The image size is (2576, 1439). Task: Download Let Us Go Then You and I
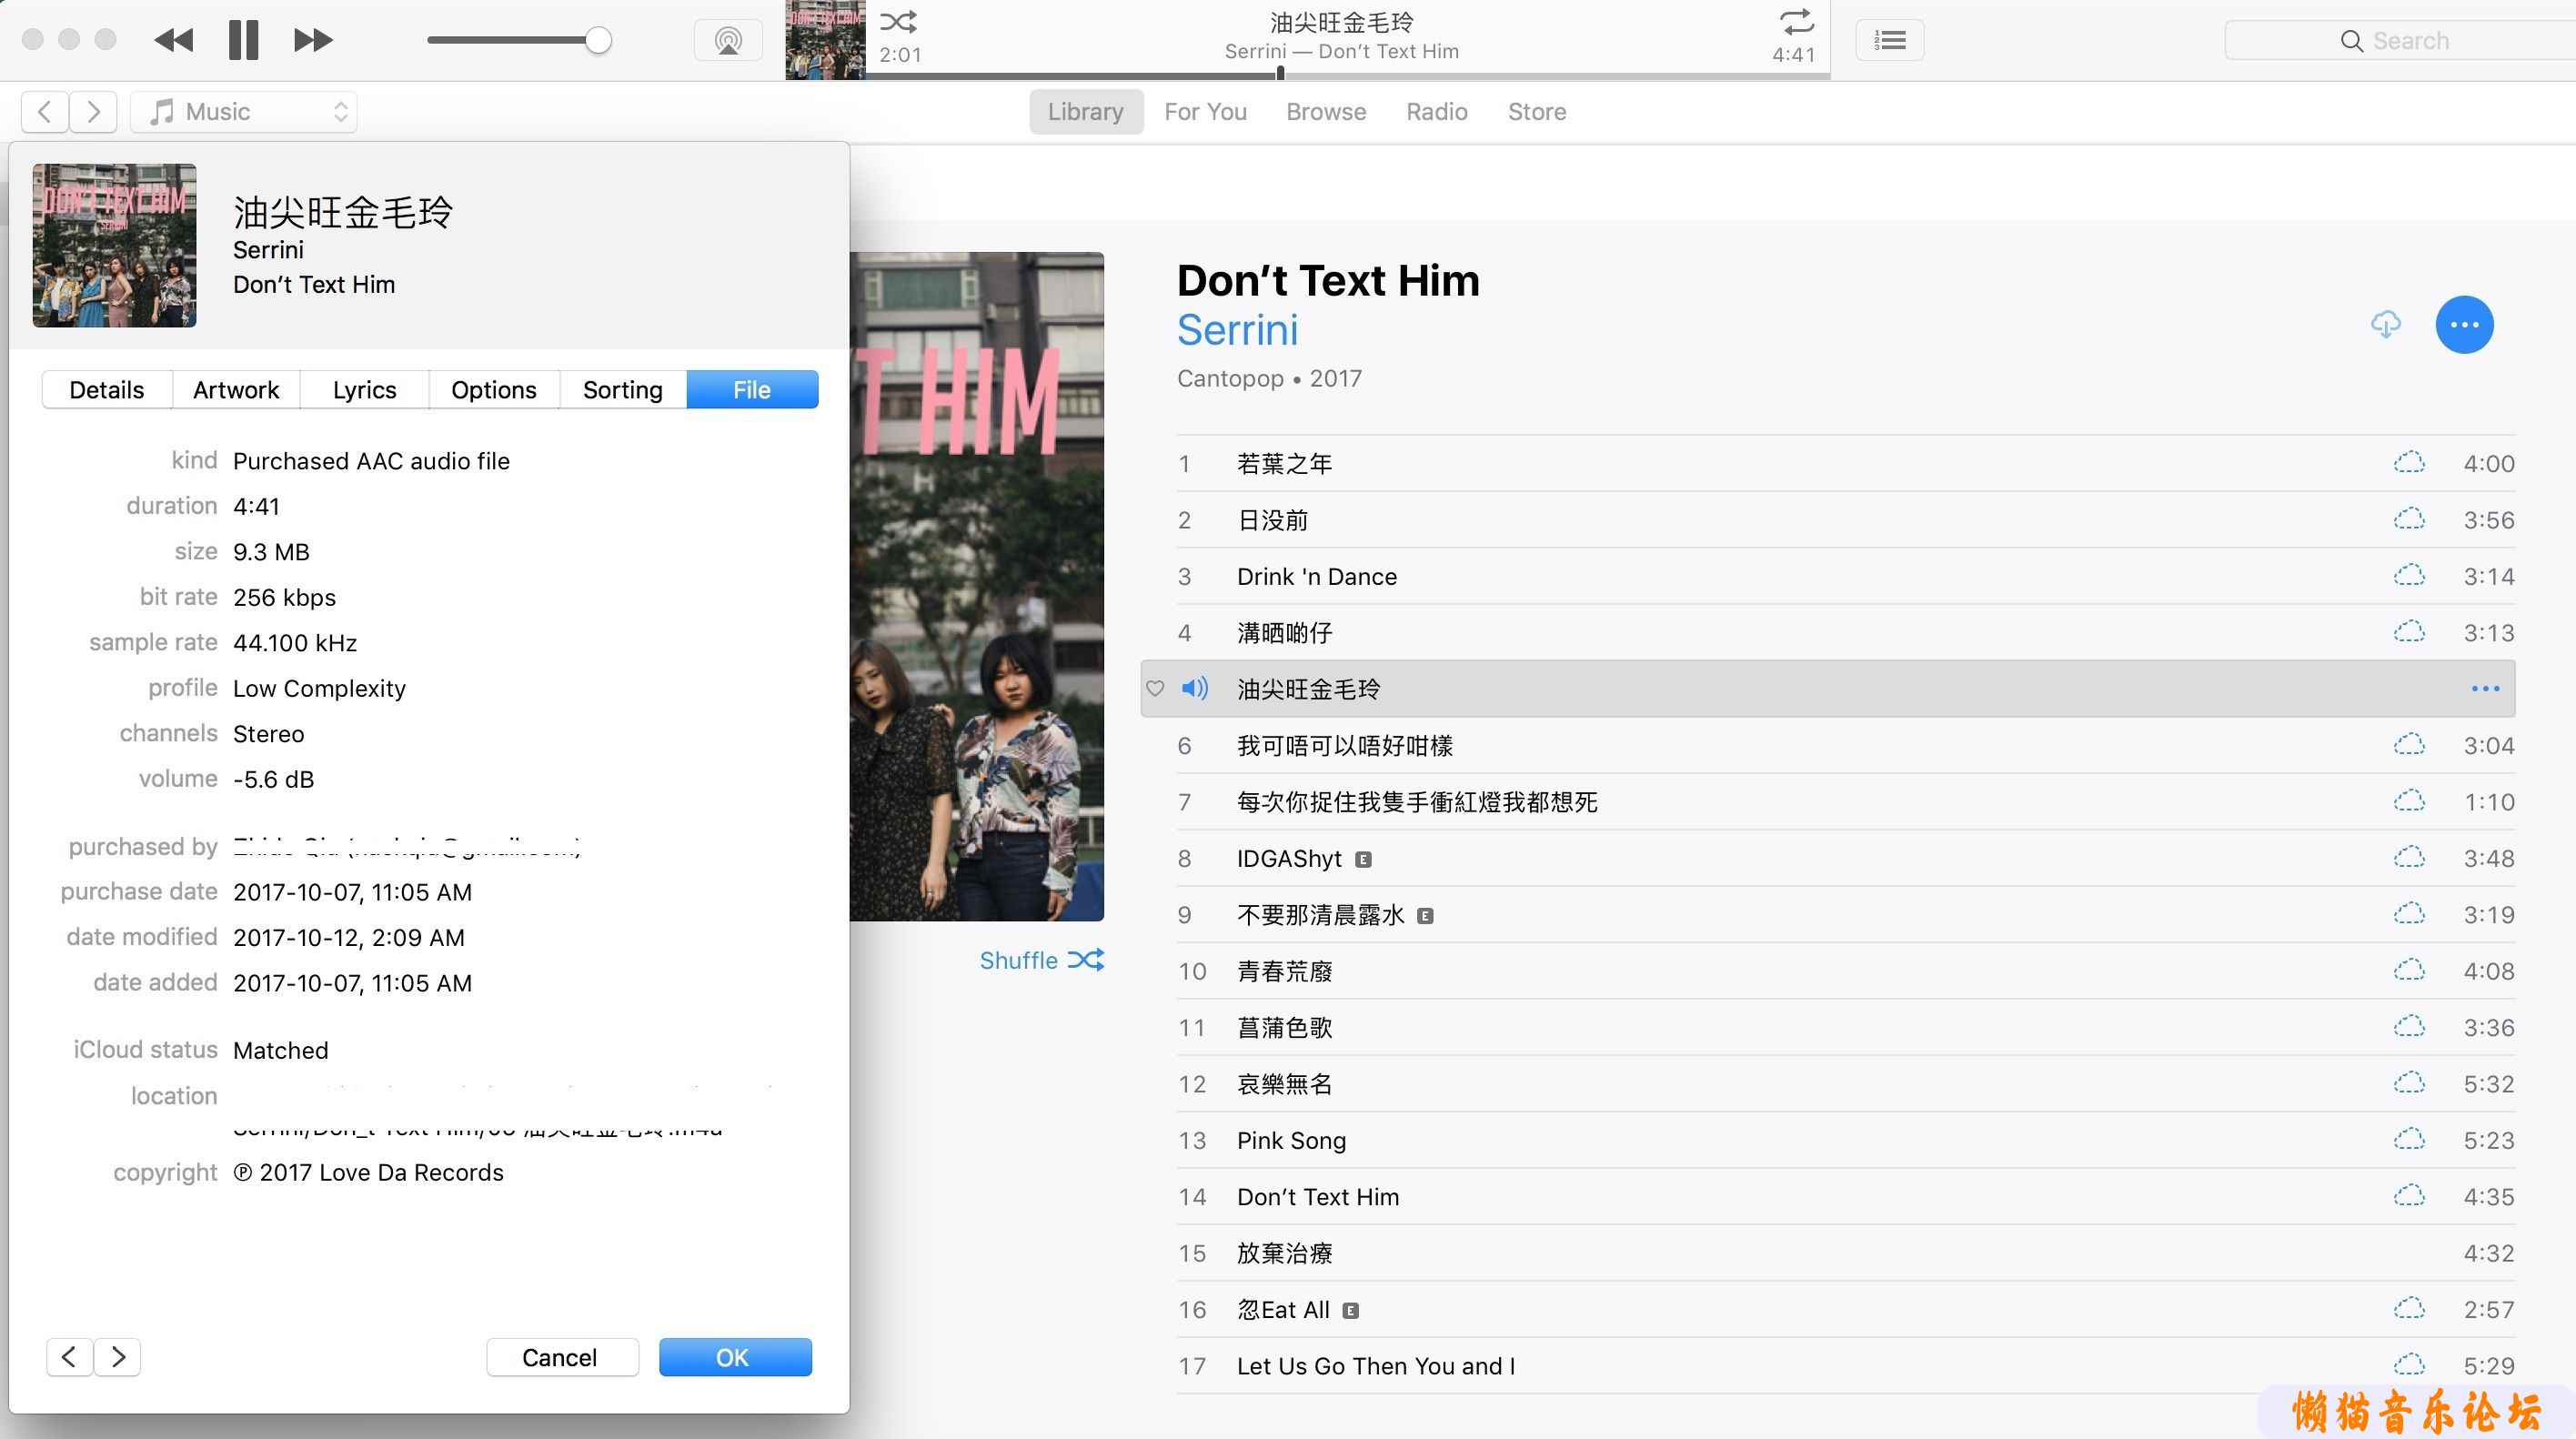click(x=2409, y=1365)
